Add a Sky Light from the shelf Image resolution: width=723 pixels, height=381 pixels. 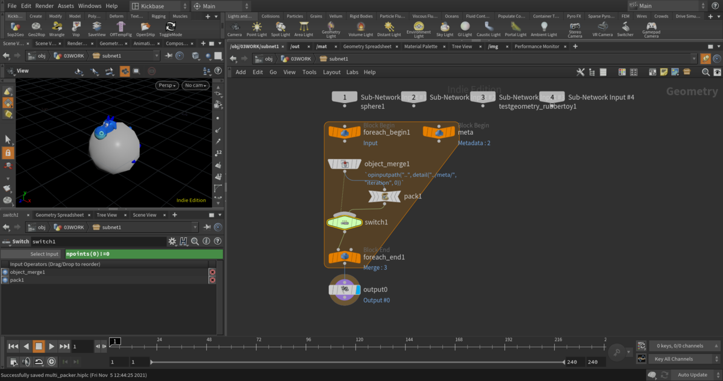(x=445, y=29)
